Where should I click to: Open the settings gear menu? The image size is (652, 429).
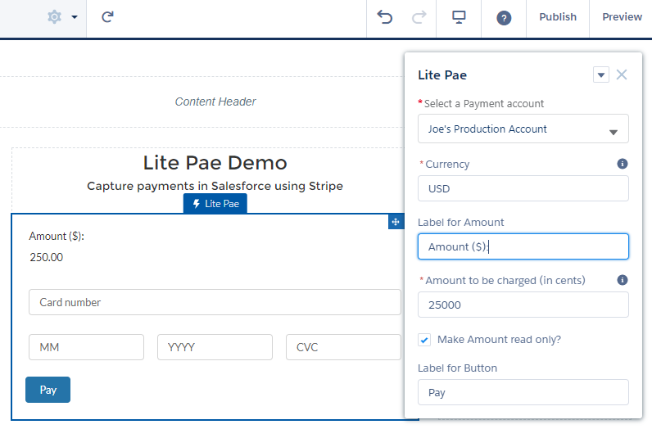(x=55, y=17)
